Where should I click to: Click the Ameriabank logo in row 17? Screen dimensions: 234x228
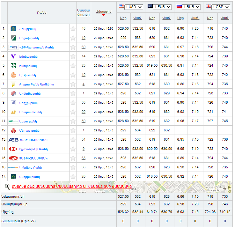pyautogui.click(x=13, y=177)
